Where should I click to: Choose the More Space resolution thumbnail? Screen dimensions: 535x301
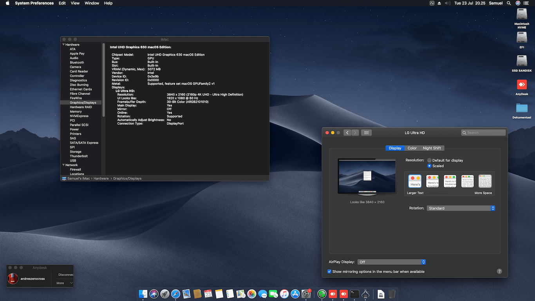coord(485,181)
